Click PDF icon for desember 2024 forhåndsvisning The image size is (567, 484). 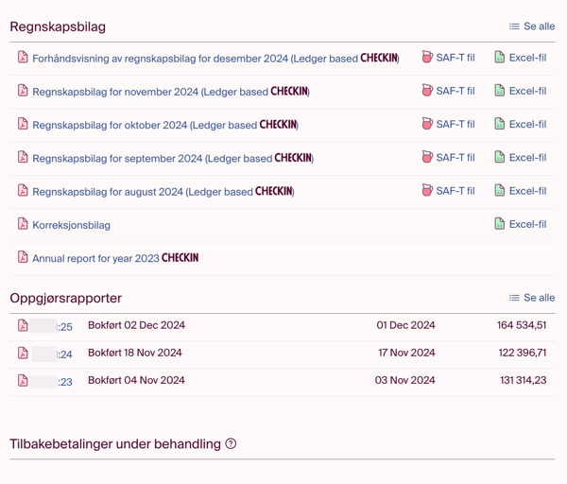23,58
